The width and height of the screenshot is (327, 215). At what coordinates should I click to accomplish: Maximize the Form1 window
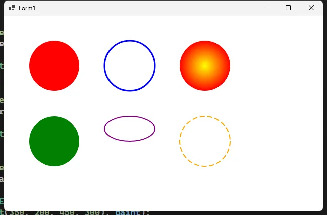click(288, 8)
